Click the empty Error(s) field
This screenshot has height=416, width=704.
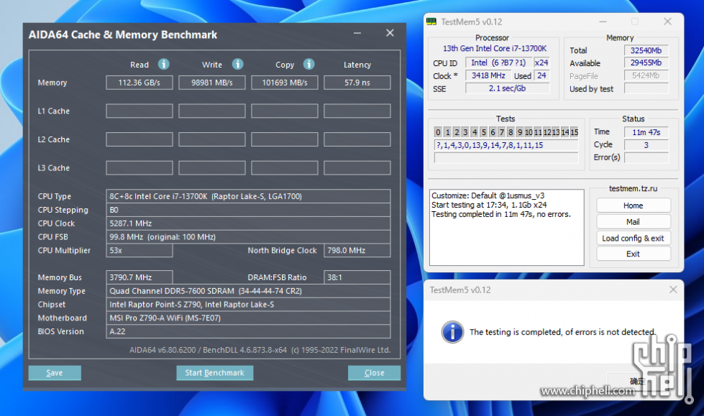tap(646, 157)
